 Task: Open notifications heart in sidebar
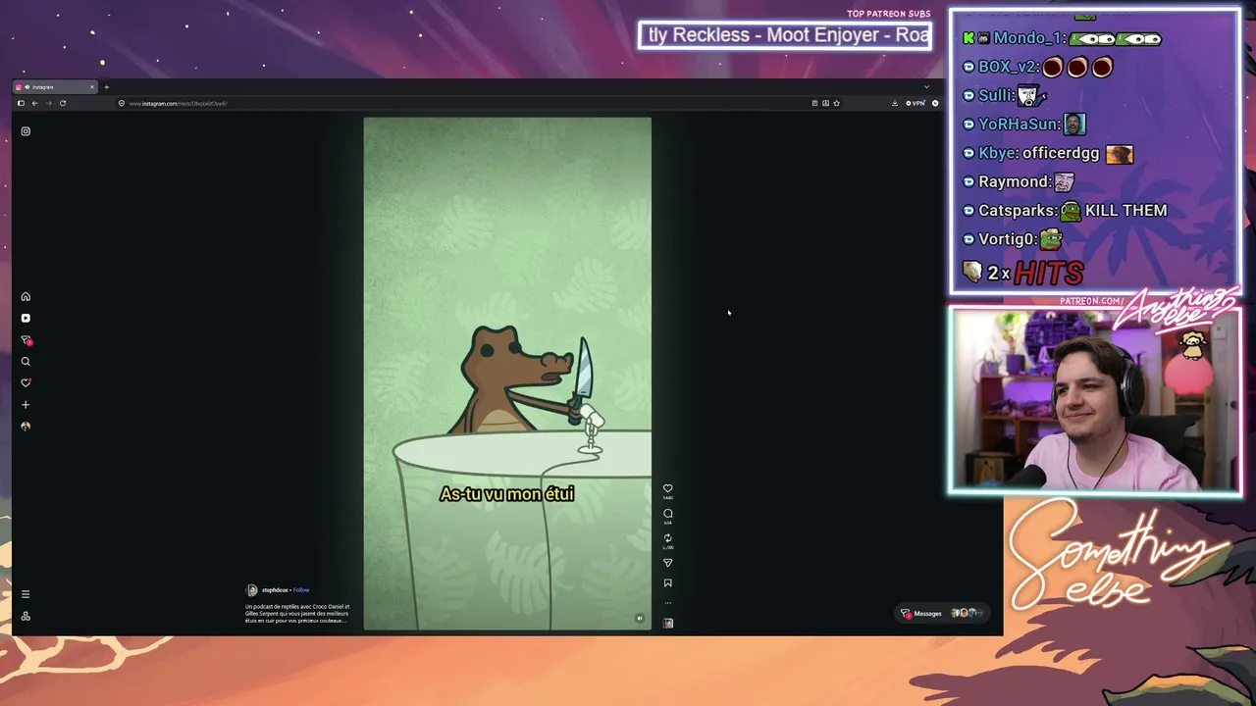(26, 383)
